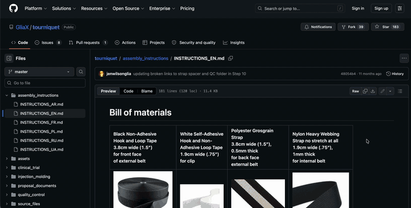
Task: Click the Sign in link
Action: click(x=358, y=9)
